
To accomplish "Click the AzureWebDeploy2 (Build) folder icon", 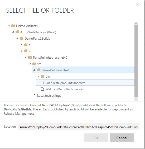I will [17, 32].
